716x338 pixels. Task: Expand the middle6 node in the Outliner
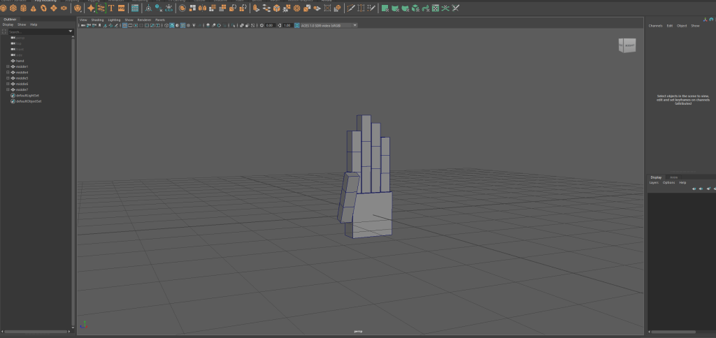(x=8, y=84)
